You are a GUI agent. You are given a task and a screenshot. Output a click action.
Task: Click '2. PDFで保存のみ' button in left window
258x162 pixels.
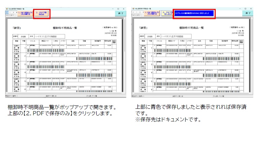coord(43,13)
